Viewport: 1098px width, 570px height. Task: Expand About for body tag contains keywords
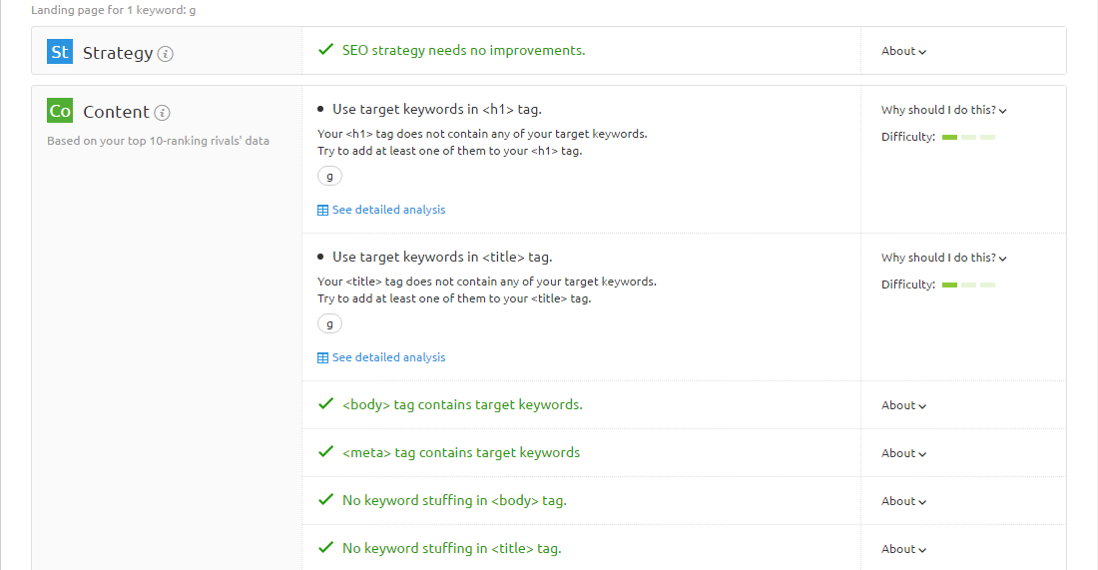[x=903, y=405]
